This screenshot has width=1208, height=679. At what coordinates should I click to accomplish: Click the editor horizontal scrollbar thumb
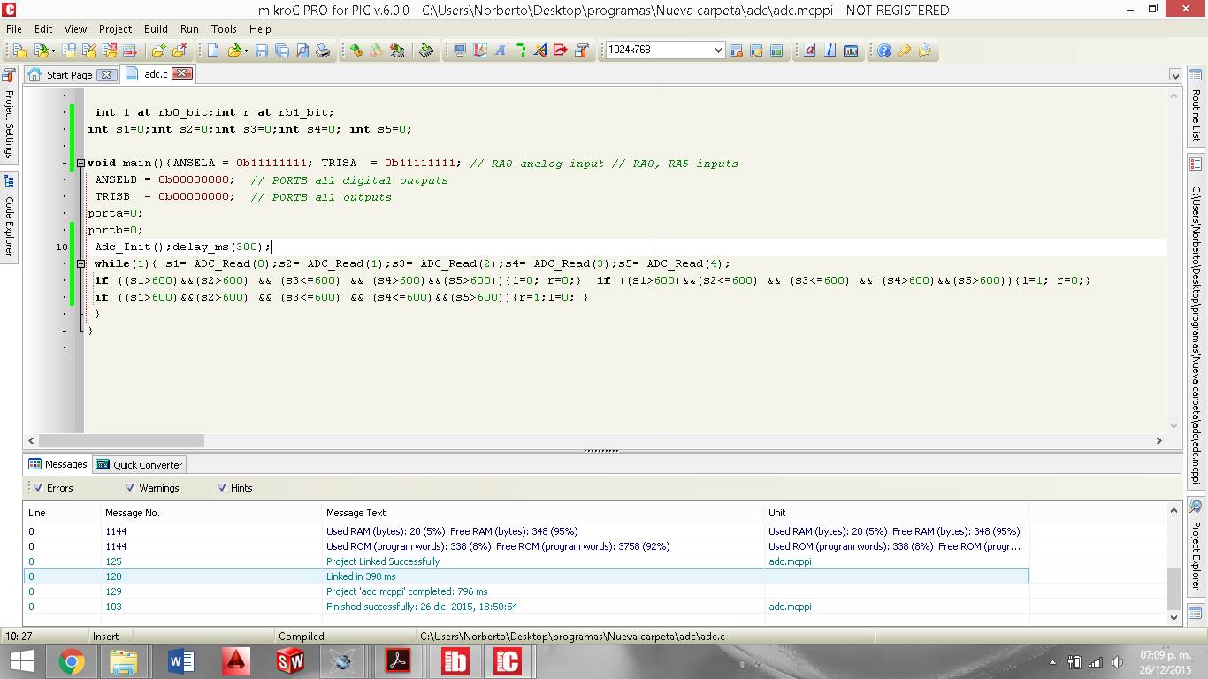(x=121, y=440)
